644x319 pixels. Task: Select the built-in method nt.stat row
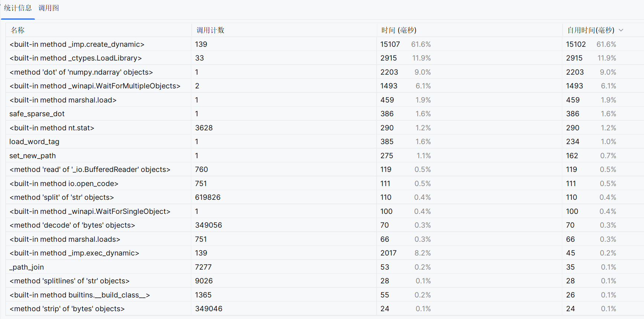(52, 128)
